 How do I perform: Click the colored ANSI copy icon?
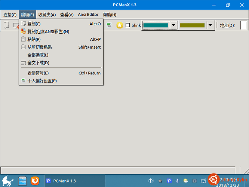point(23,31)
